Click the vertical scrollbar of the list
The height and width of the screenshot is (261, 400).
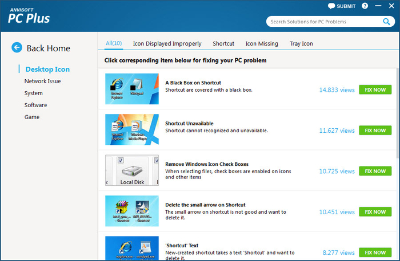coord(397,114)
